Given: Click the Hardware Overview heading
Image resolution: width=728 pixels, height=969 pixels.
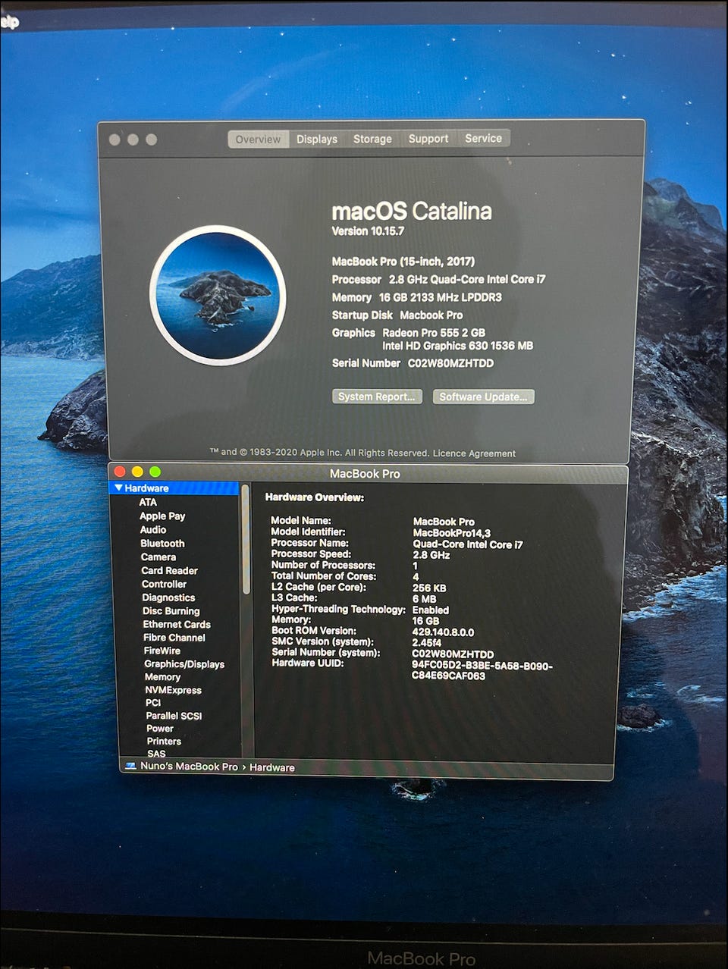Looking at the screenshot, I should pos(314,497).
